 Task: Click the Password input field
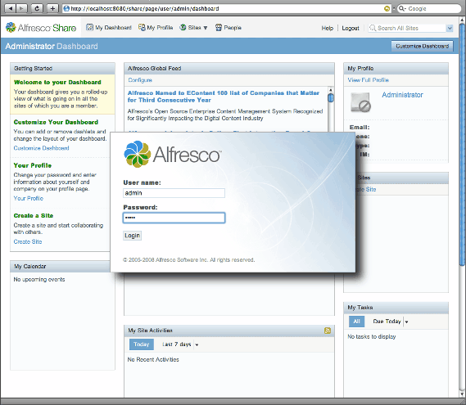[x=174, y=218]
